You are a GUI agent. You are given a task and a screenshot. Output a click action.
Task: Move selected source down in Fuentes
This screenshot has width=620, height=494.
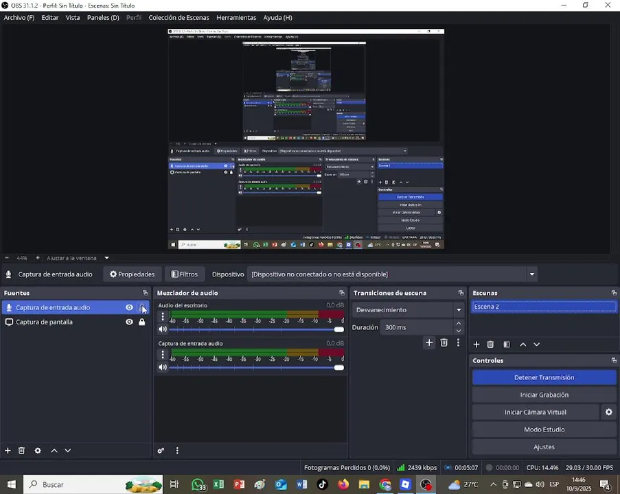coord(68,450)
